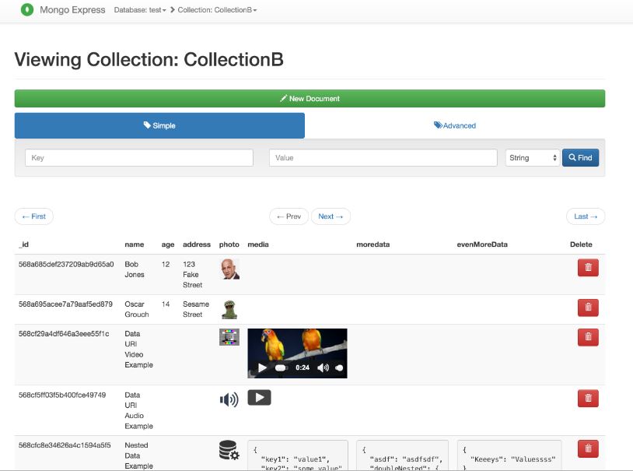Expand the Collection: CollectionB dropdown
This screenshot has width=633, height=471.
[217, 10]
